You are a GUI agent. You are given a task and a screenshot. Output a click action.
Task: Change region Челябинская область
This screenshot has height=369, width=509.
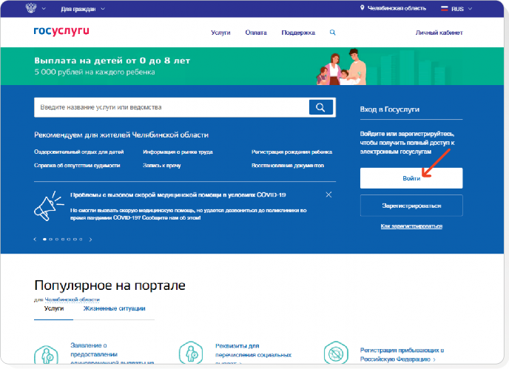(397, 8)
